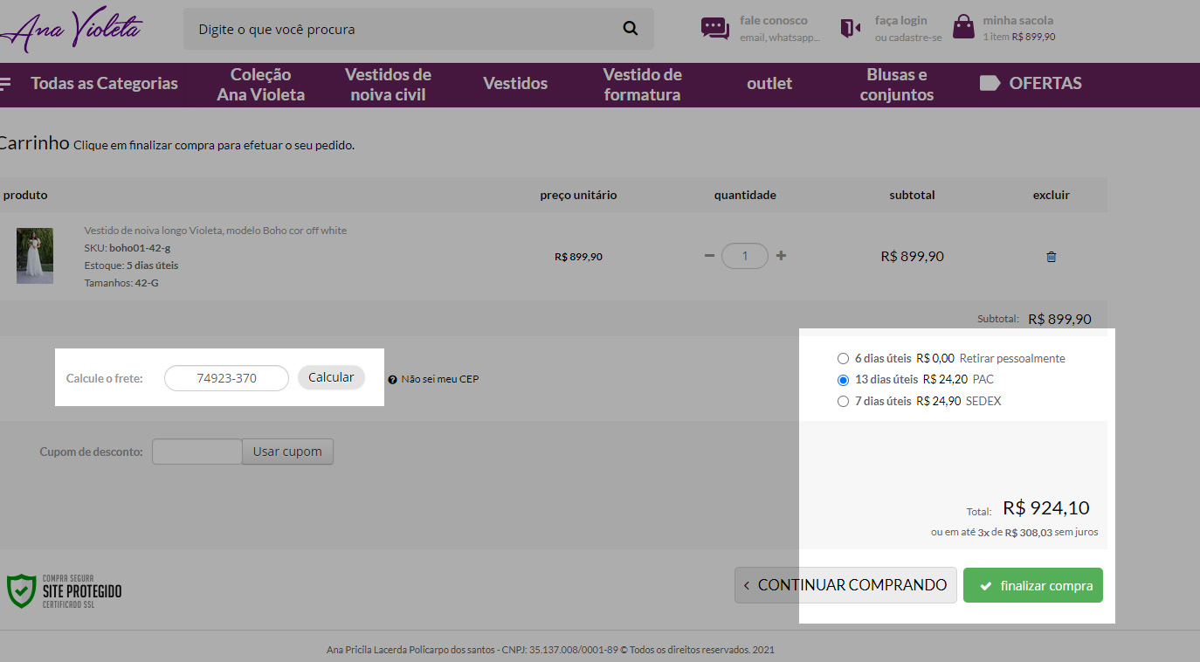Click the help icon beside Não sei meu CEP
This screenshot has width=1200, height=662.
click(x=392, y=380)
